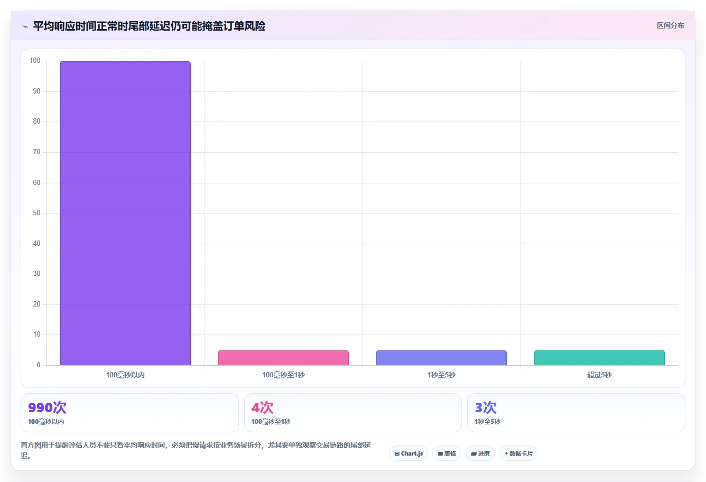
Task: Click the purple 100毫秒以内 bar
Action: (x=125, y=213)
